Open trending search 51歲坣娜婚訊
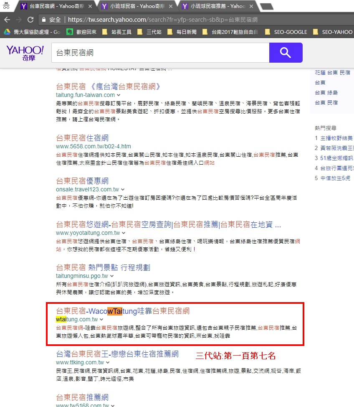This screenshot has width=354, height=407. click(336, 158)
